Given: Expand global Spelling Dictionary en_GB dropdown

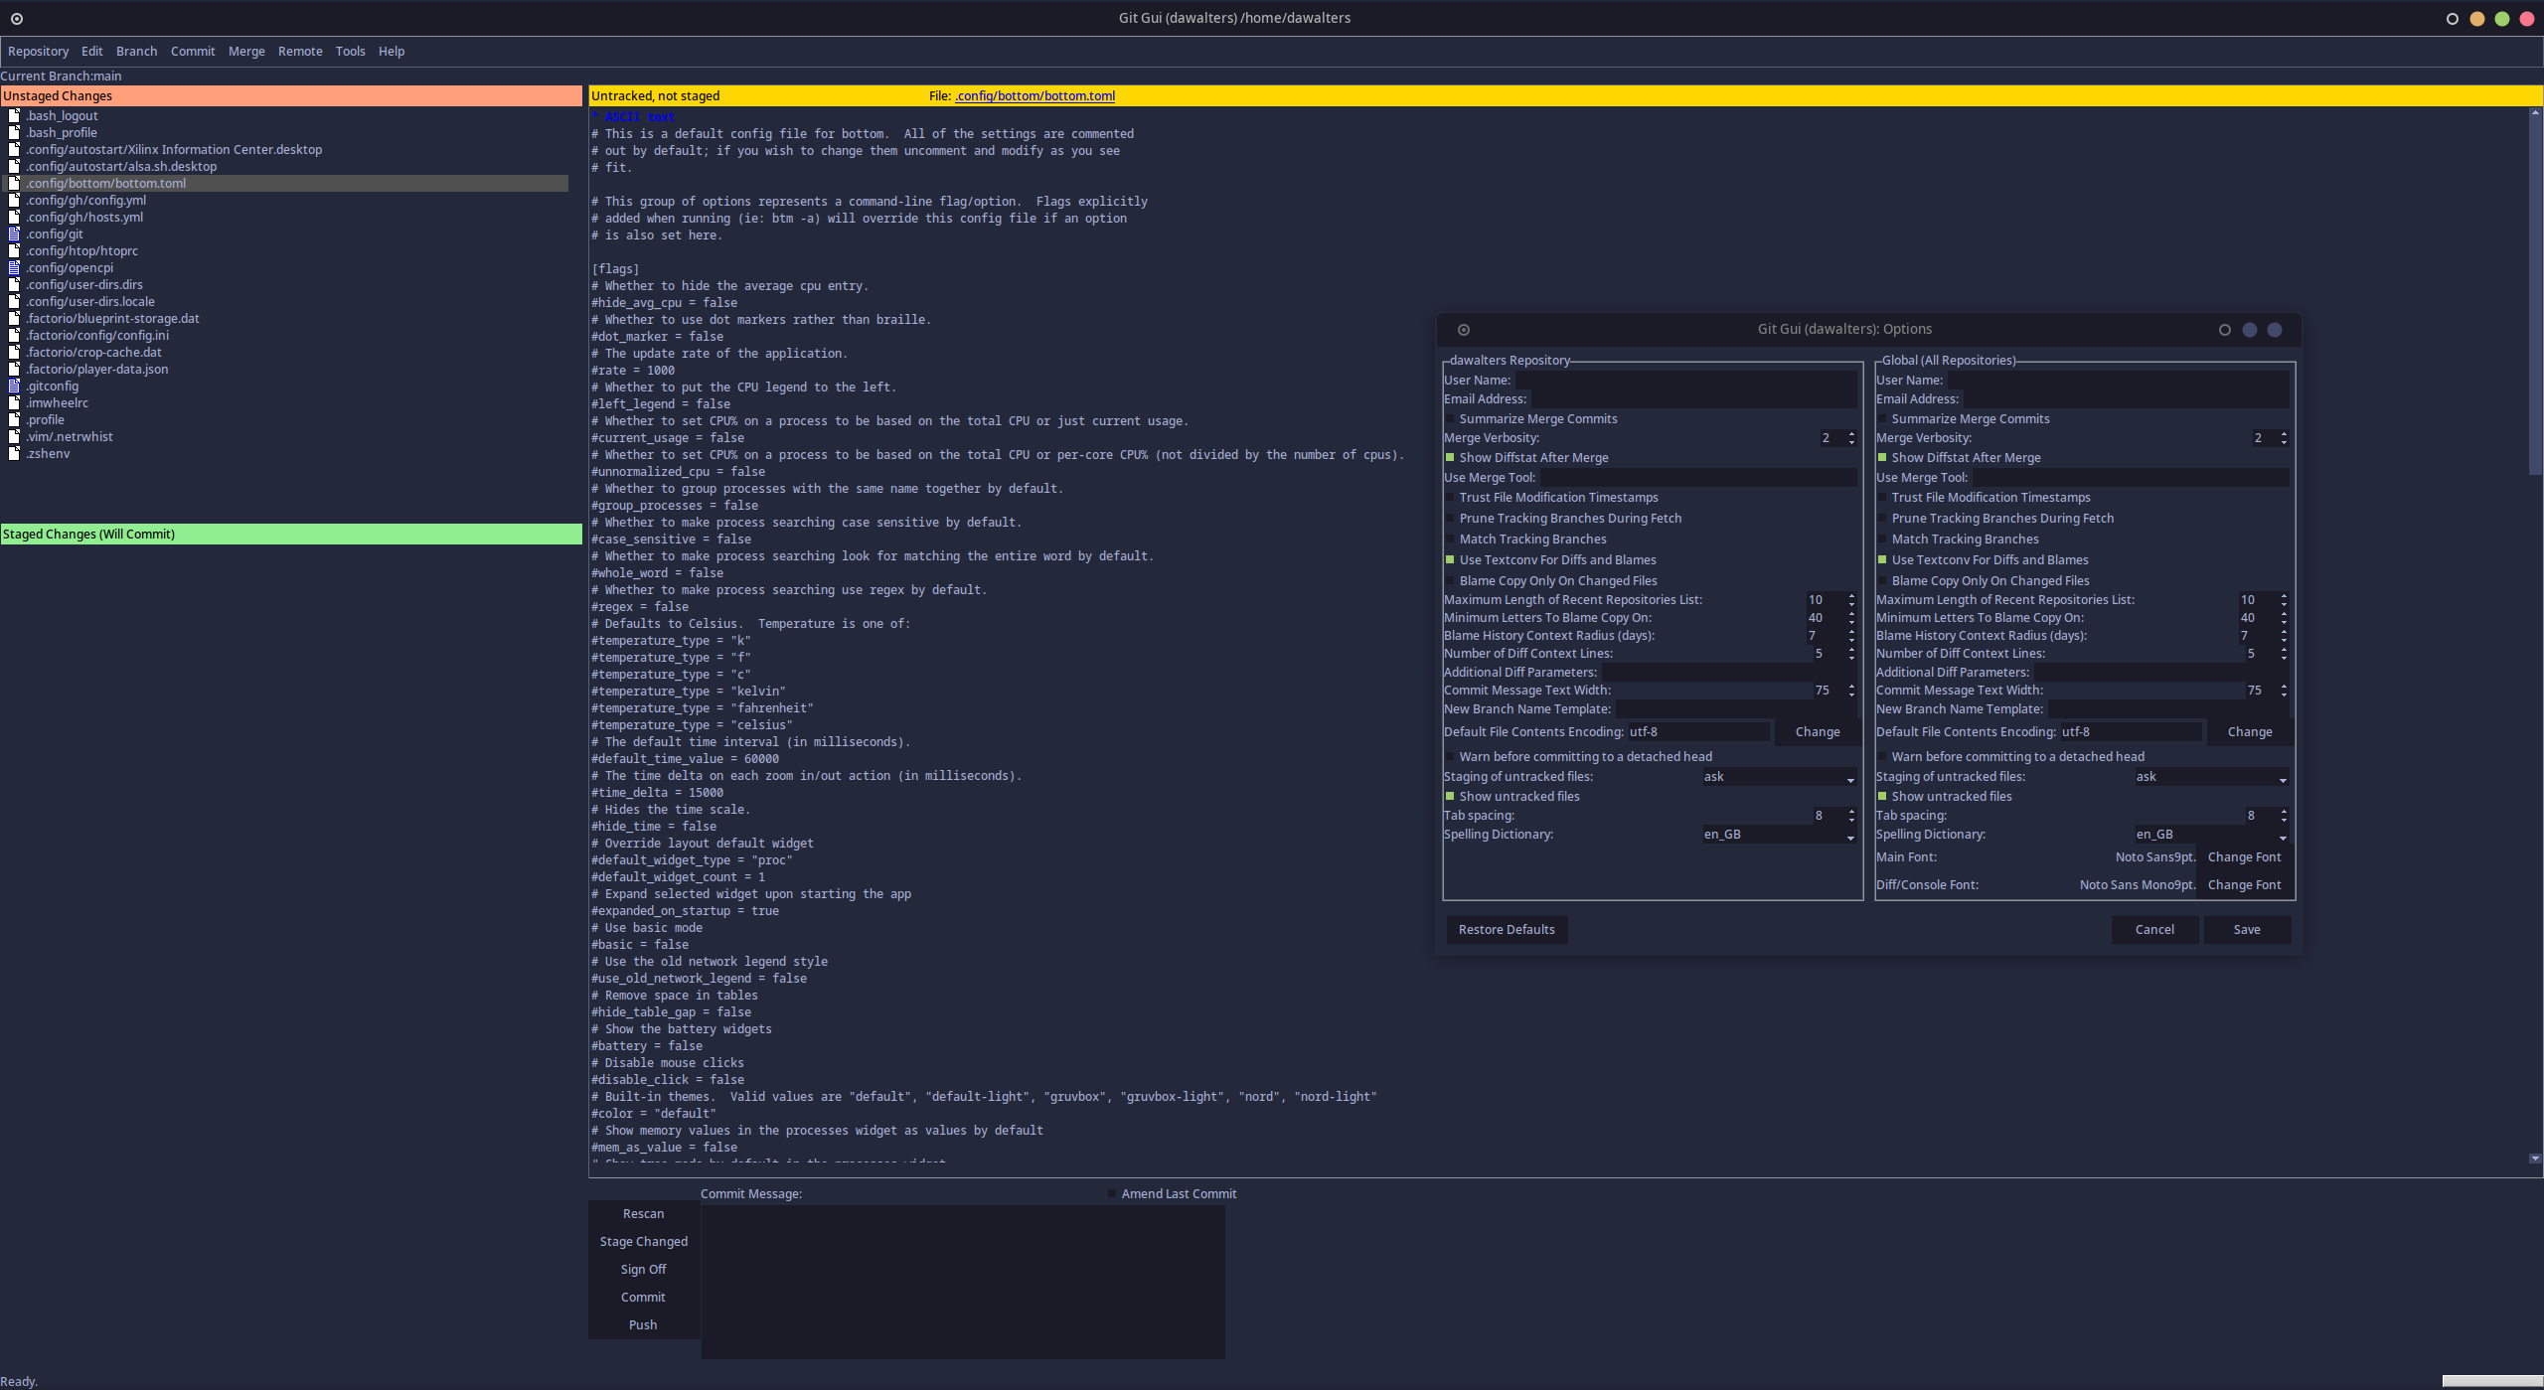Looking at the screenshot, I should [2283, 836].
